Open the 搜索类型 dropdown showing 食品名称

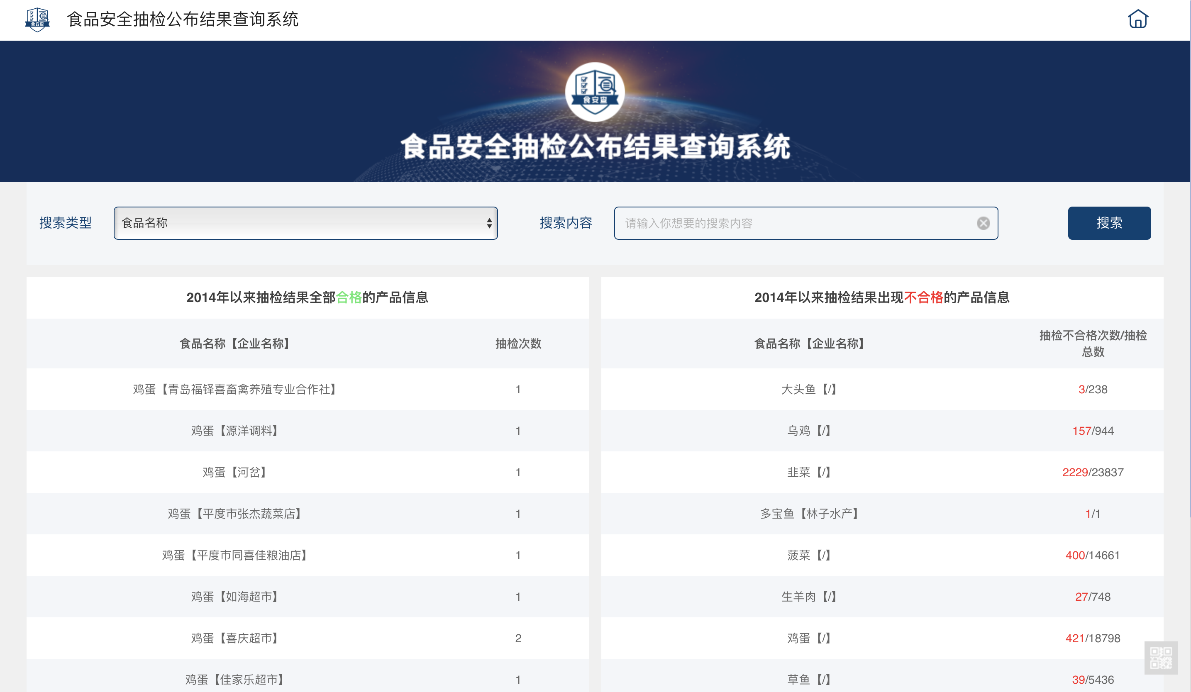coord(305,223)
